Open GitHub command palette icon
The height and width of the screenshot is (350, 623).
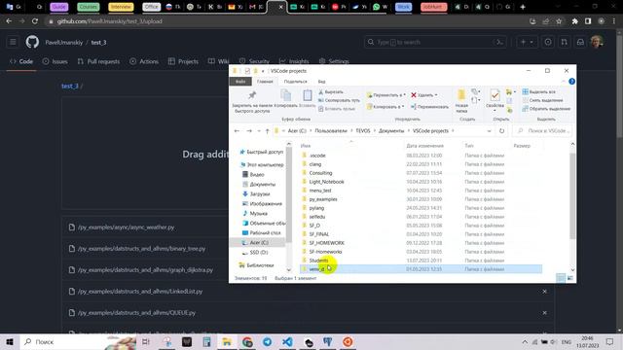coord(499,42)
